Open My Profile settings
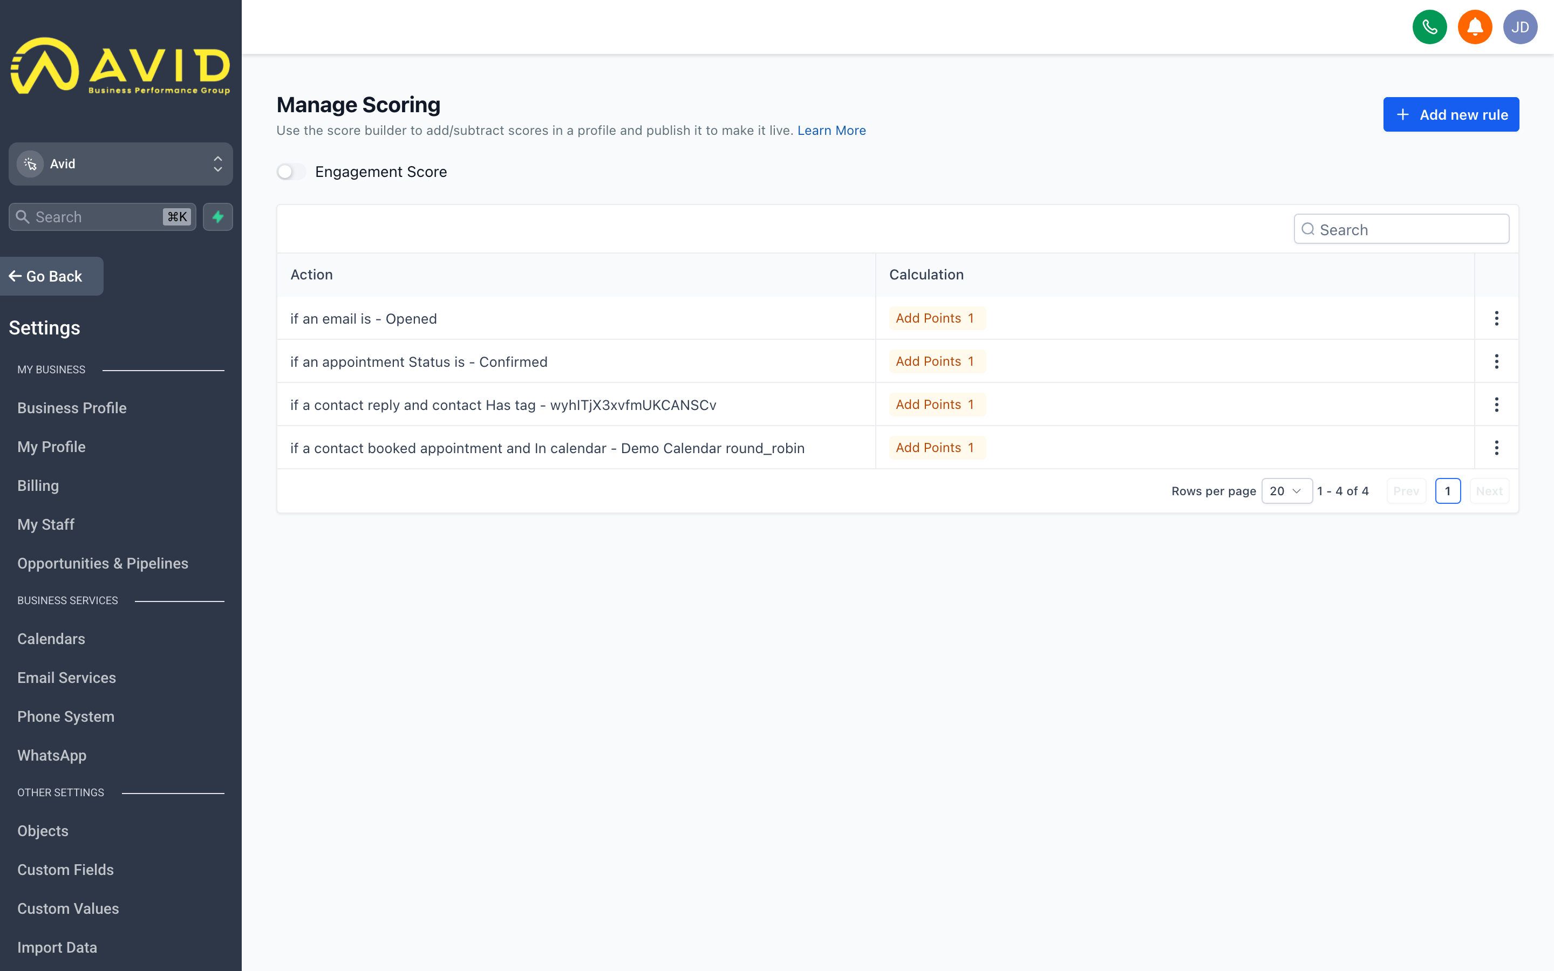 (x=51, y=447)
